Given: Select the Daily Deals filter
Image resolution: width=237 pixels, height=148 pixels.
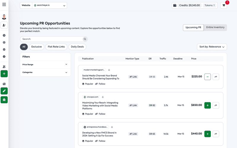Looking at the screenshot, I should tap(77, 47).
